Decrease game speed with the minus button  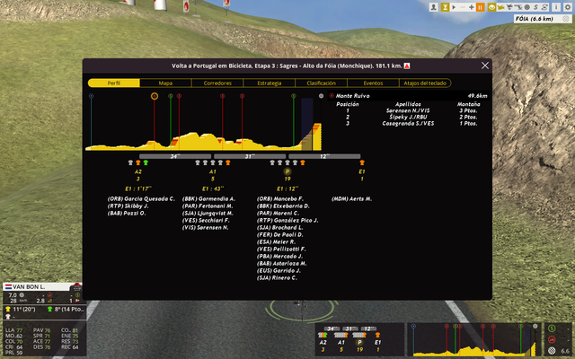click(x=463, y=7)
